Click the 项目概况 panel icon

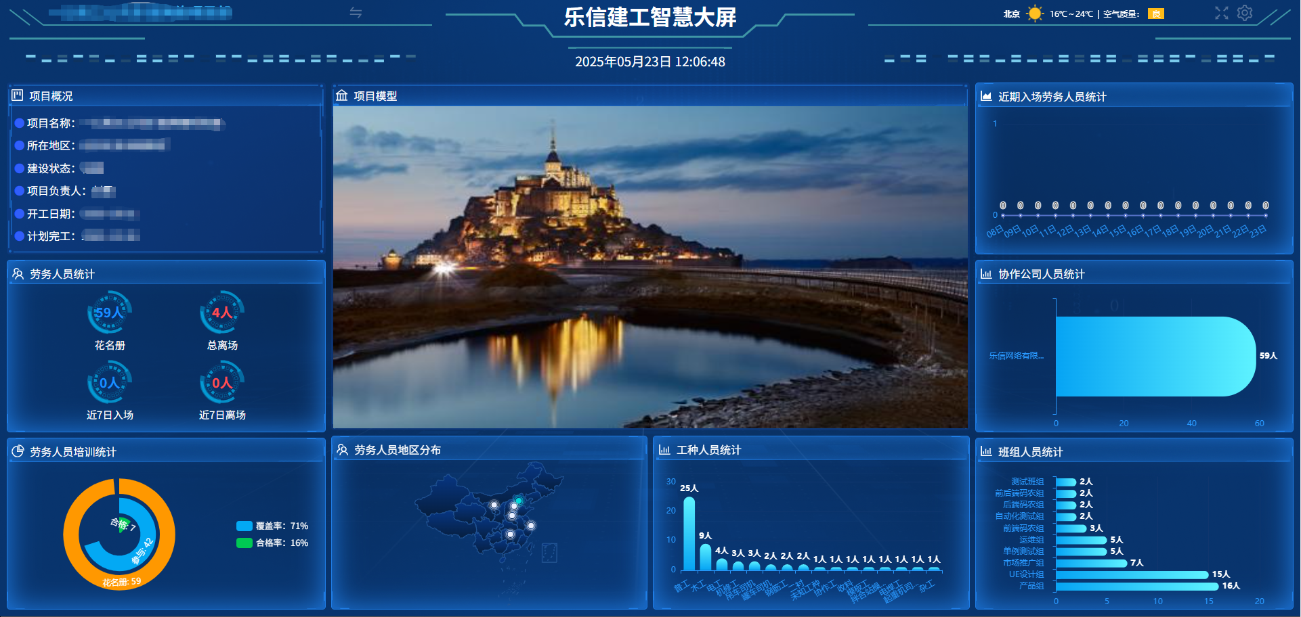(18, 95)
